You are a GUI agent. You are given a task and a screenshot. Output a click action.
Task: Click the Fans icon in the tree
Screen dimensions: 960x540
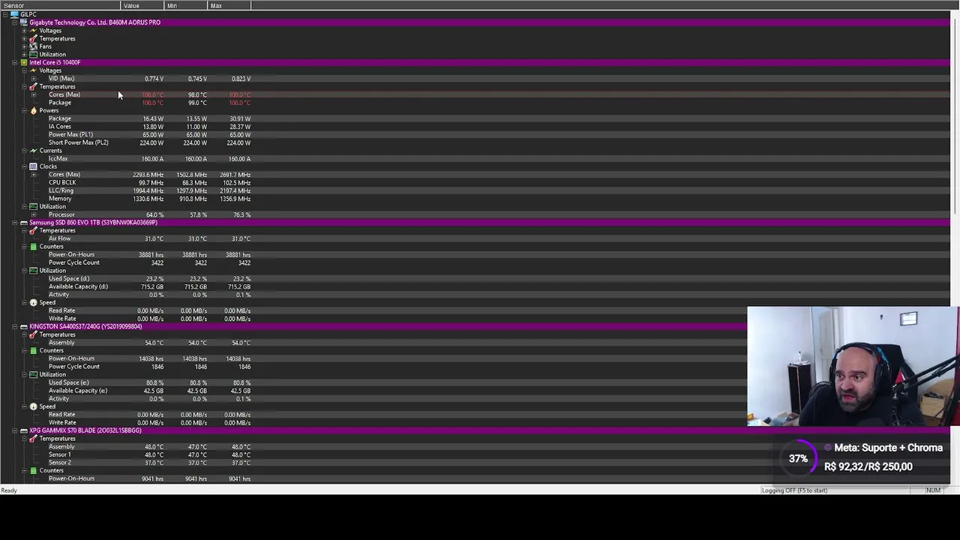[33, 46]
